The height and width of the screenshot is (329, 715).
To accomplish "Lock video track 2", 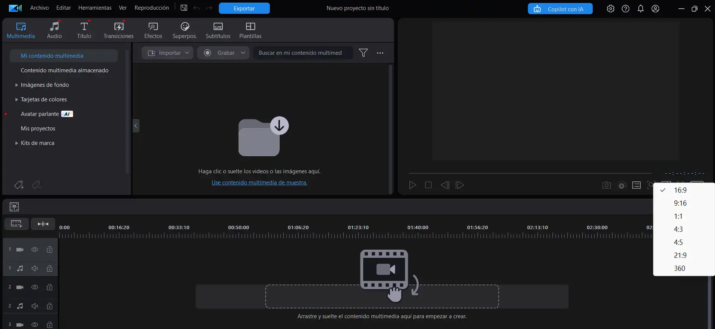I will [x=49, y=287].
